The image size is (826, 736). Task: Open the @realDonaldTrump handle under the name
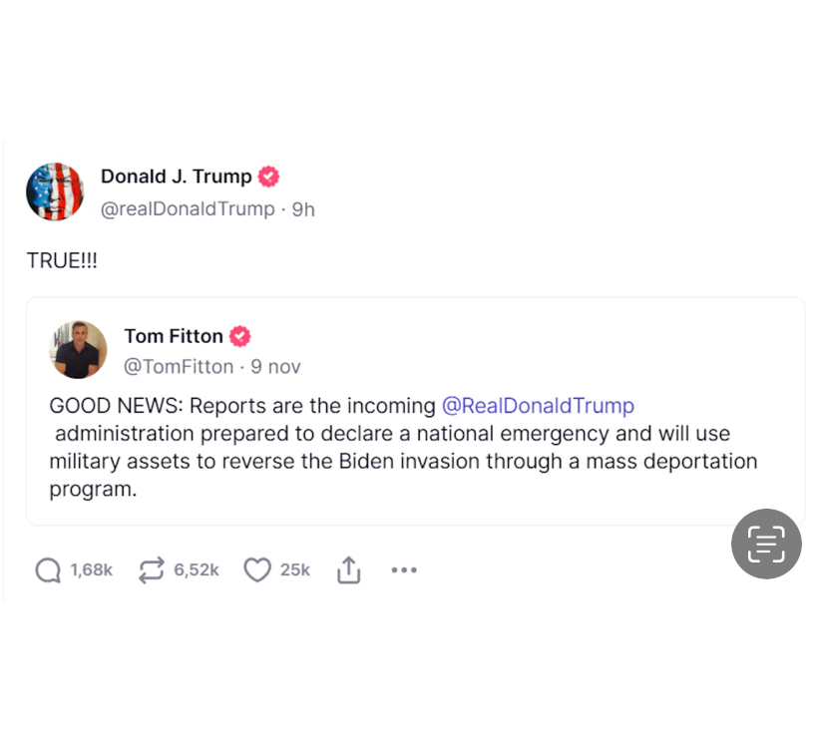[188, 208]
